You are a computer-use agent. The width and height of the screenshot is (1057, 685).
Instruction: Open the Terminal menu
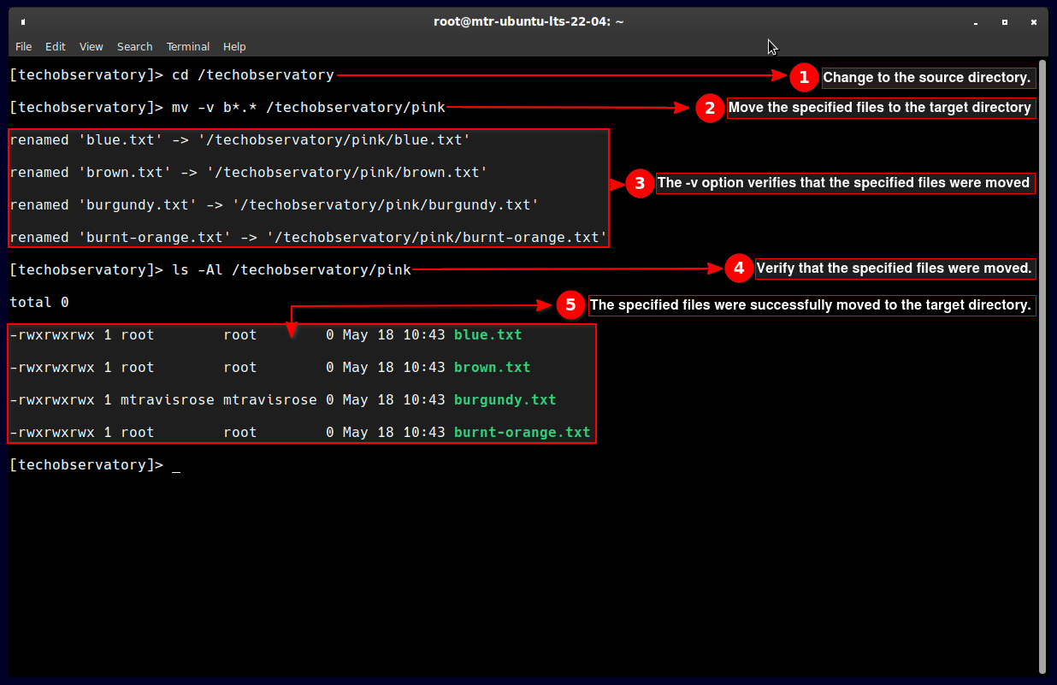click(187, 47)
